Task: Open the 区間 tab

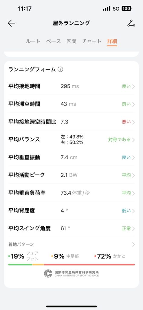Action: 71,41
